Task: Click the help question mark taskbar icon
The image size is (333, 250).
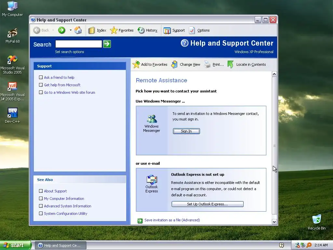Action: 282,245
